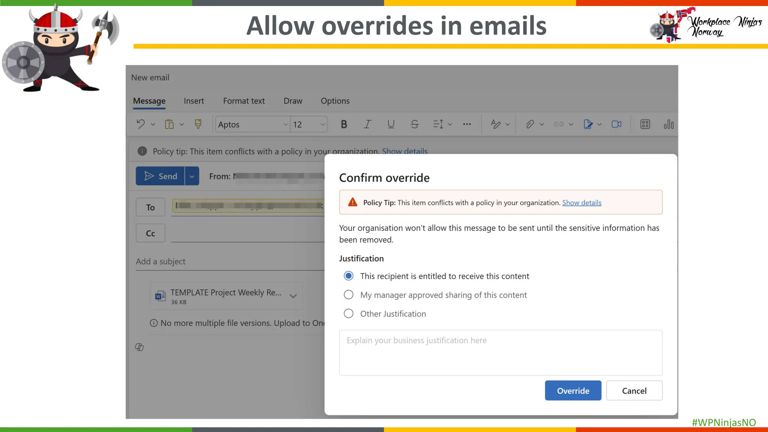Click the Format Painter icon
The image size is (768, 432).
198,124
